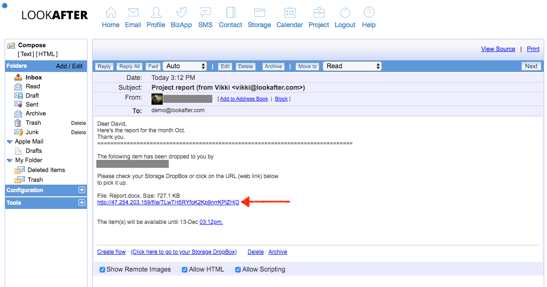Click the Report.docx file download link
This screenshot has width=547, height=287.
tap(168, 202)
